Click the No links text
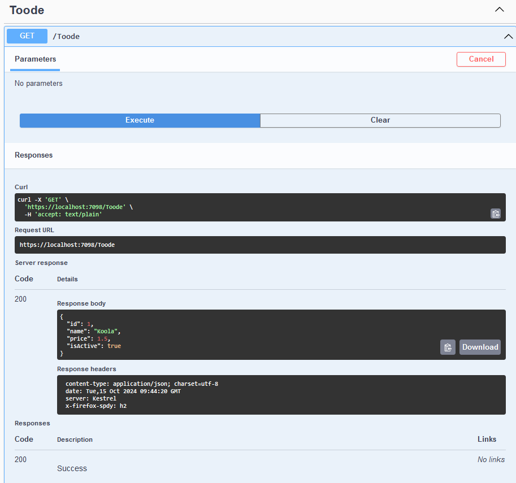This screenshot has width=516, height=483. (x=491, y=460)
